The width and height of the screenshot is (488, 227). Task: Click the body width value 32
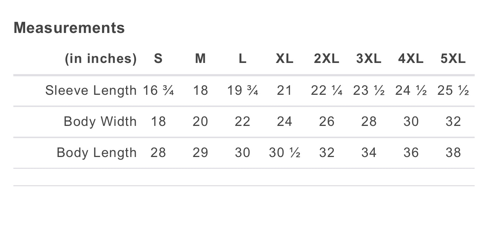[x=453, y=121]
